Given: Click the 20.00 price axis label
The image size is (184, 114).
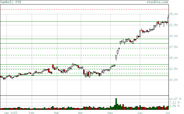Looking at the screenshot, I should coord(173,36).
